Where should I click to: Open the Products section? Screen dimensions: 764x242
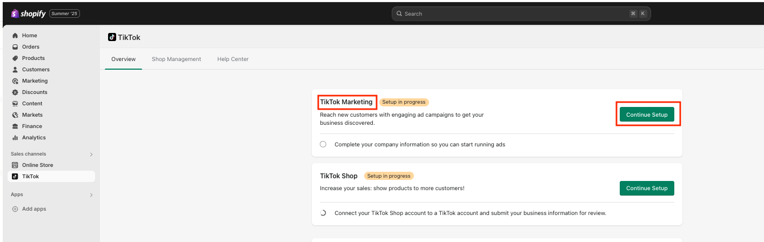click(x=33, y=58)
